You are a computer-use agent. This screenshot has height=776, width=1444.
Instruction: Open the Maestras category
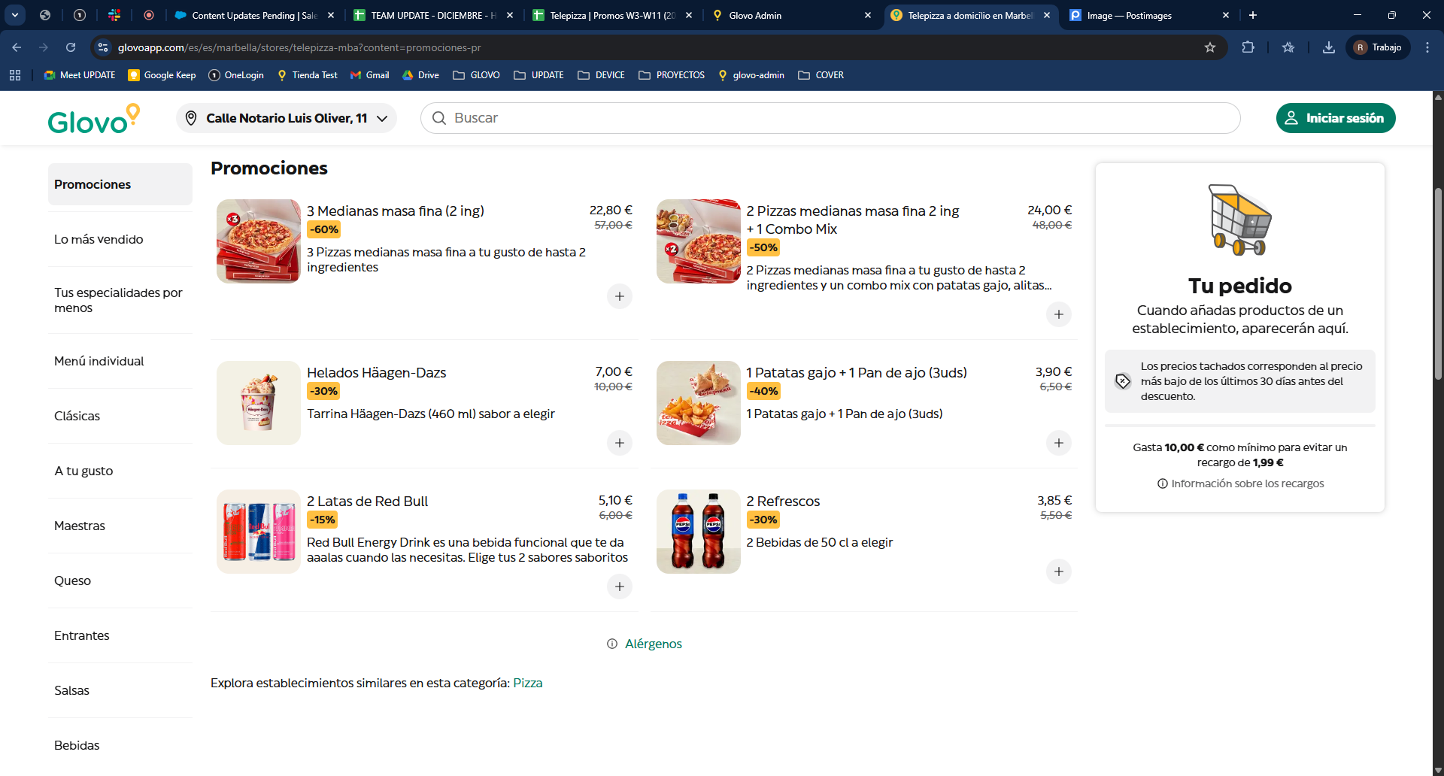point(120,526)
